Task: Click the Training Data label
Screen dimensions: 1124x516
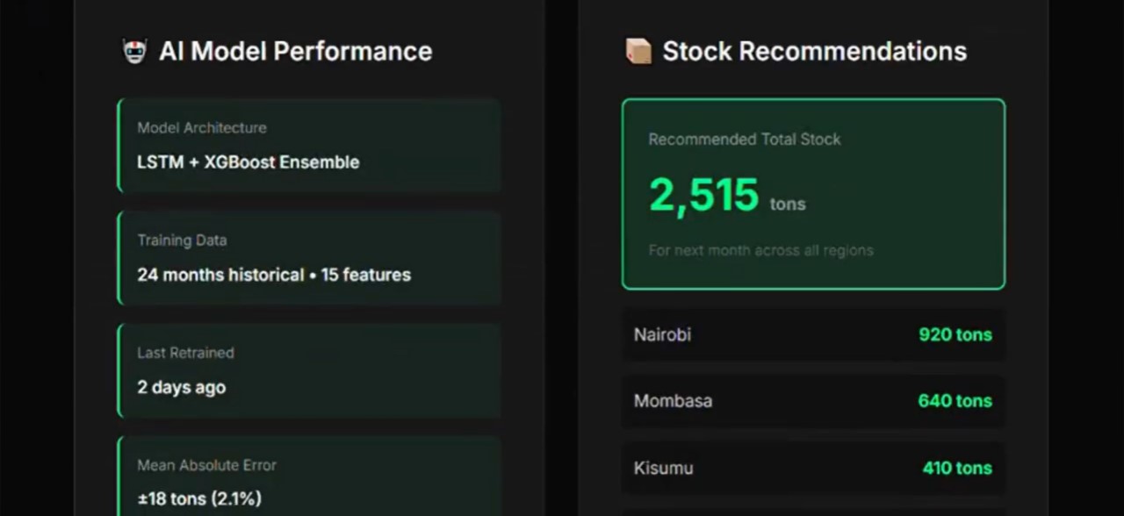Action: click(x=182, y=240)
